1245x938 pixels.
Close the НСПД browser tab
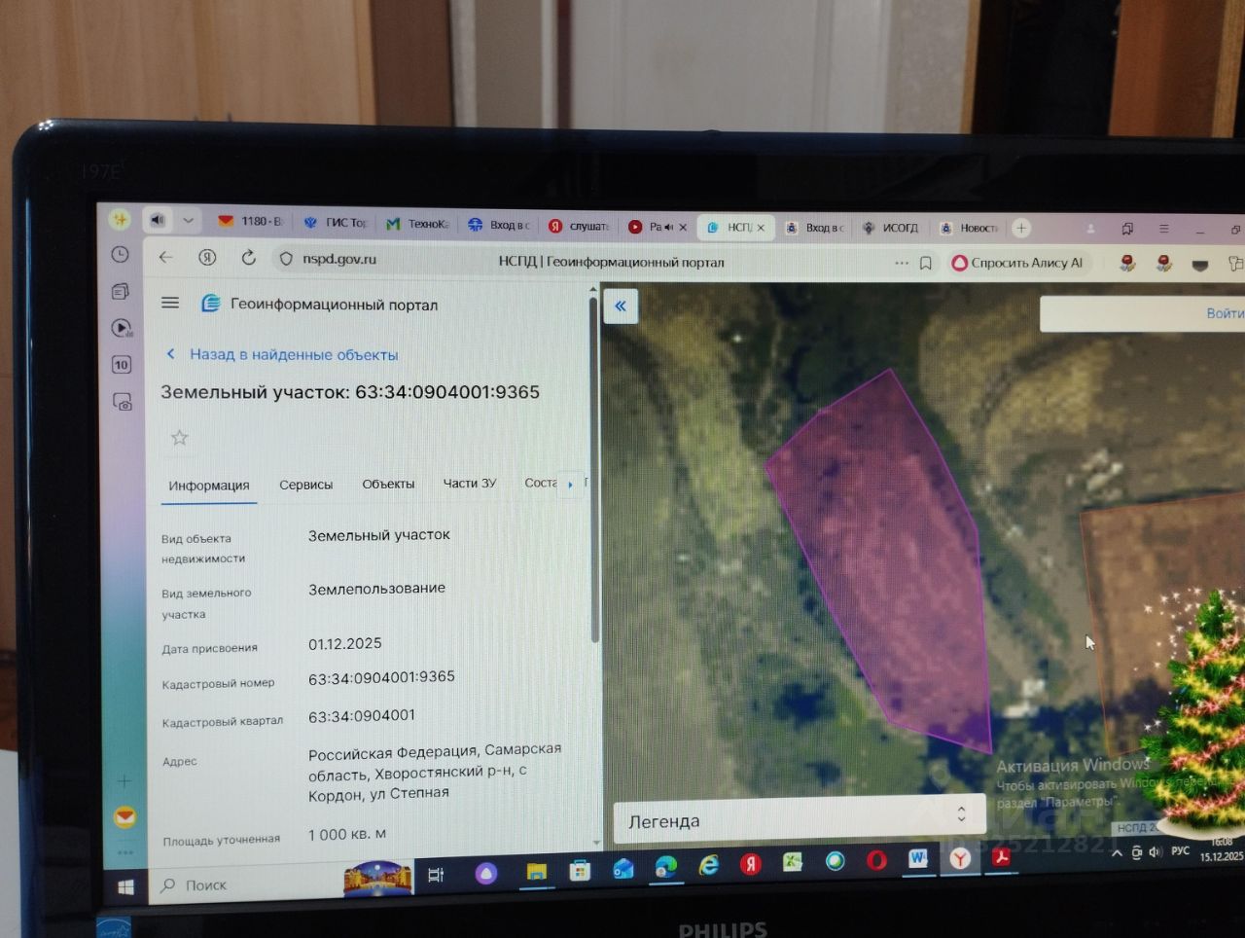coord(761,228)
